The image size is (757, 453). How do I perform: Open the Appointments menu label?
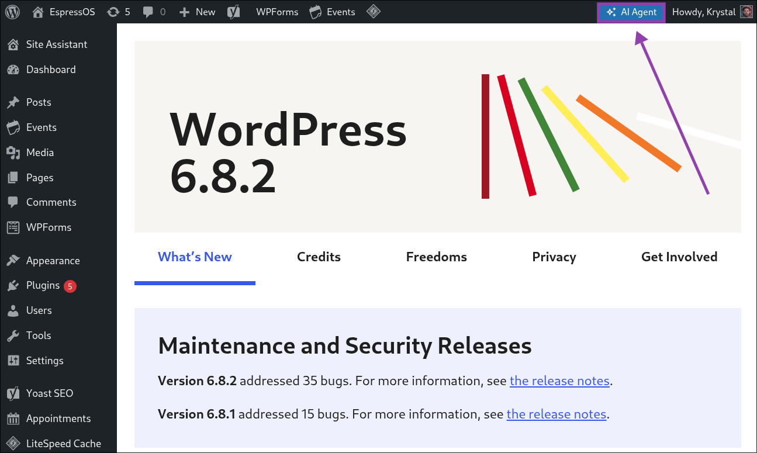[x=58, y=419]
